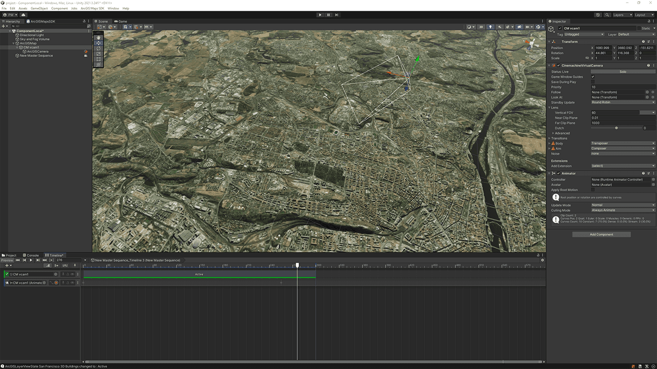Image resolution: width=657 pixels, height=369 pixels.
Task: Click the scene lighting toggle icon
Action: 491,27
